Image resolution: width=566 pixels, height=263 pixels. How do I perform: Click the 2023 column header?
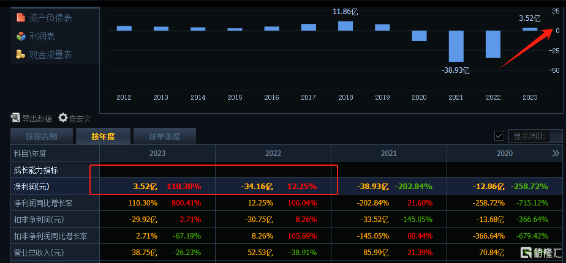(x=157, y=154)
